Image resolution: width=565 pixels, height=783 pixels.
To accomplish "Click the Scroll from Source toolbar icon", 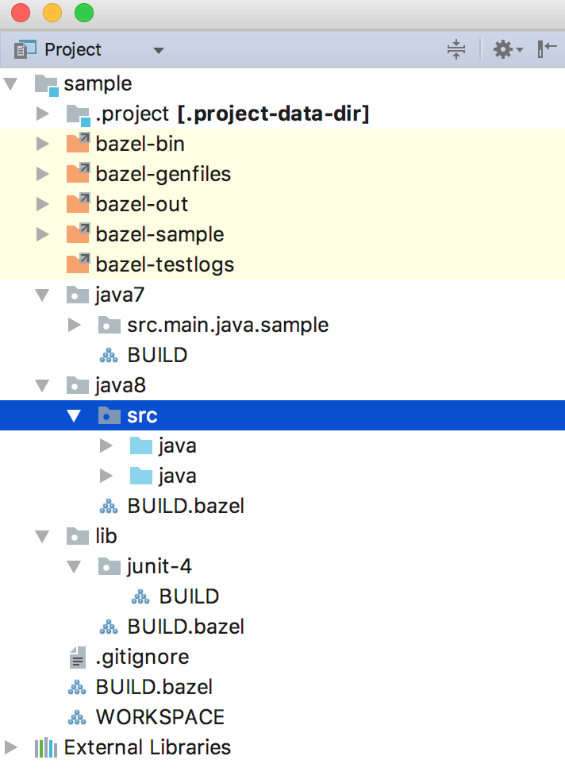I will pos(456,48).
